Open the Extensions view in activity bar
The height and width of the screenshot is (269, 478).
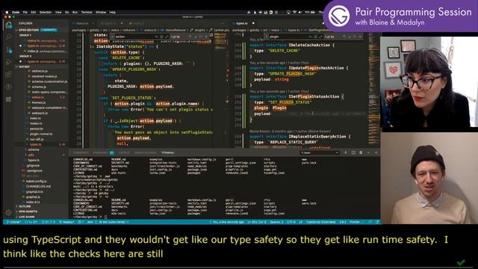9,75
